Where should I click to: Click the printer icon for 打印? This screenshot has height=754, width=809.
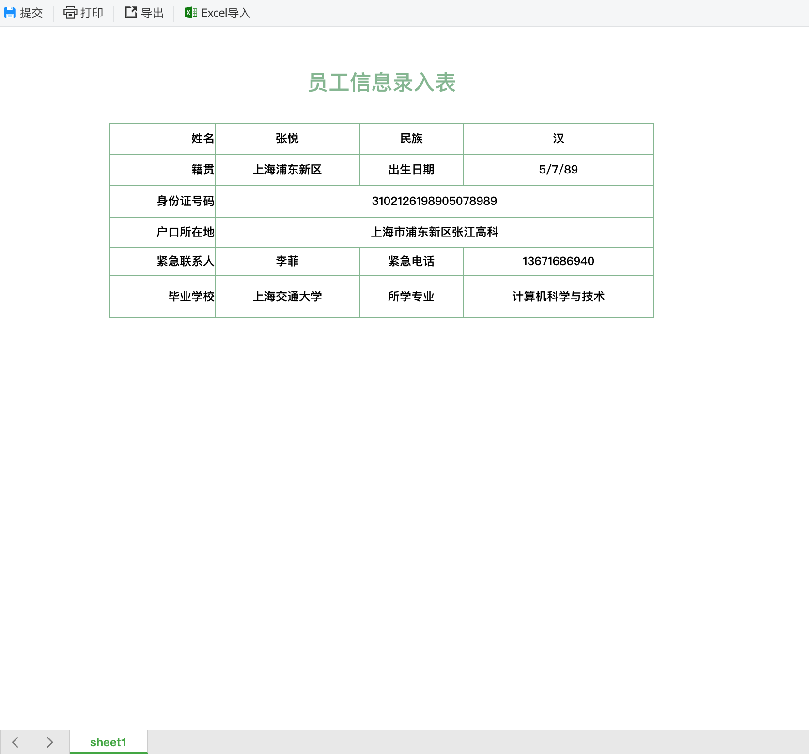coord(70,13)
